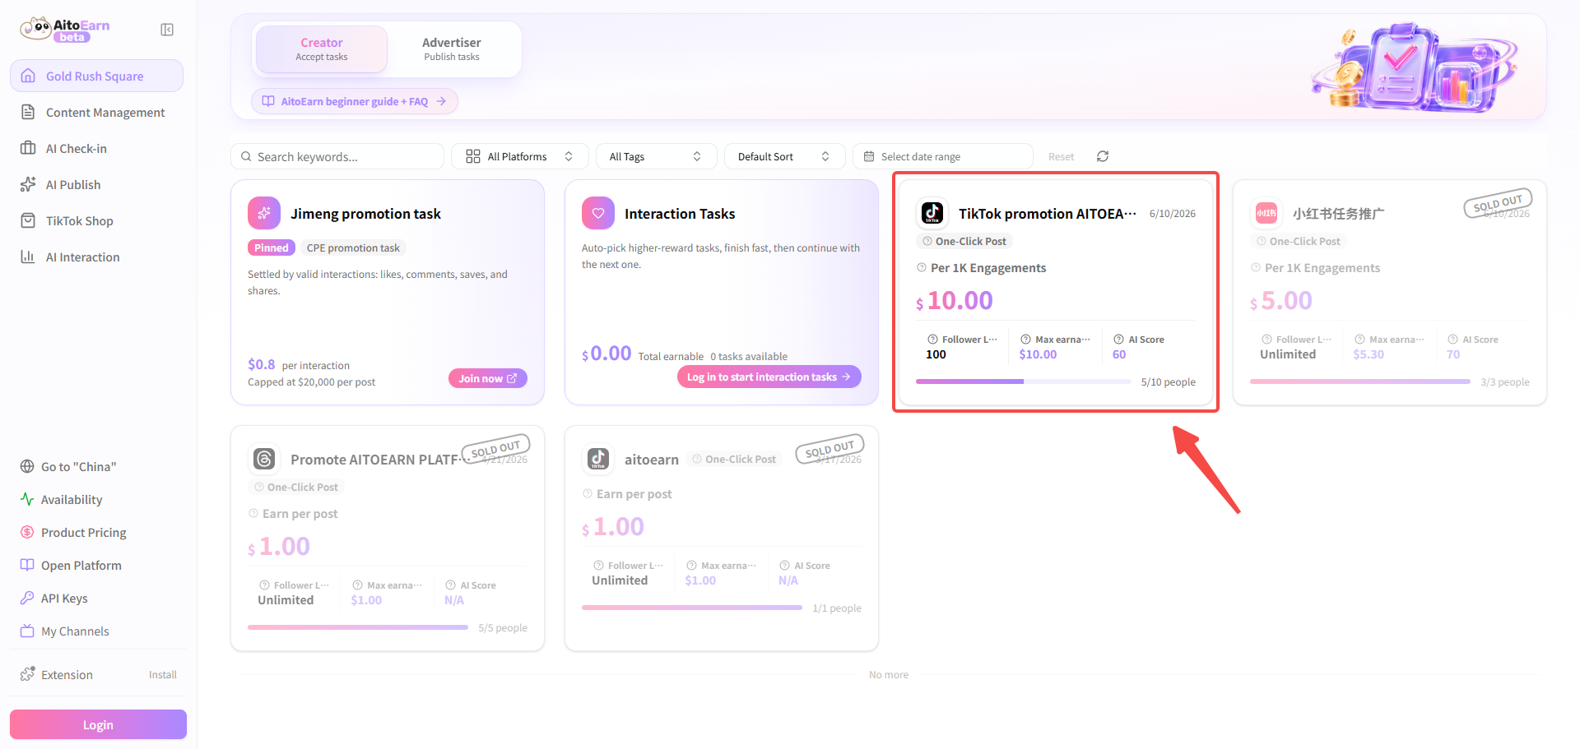The width and height of the screenshot is (1580, 749).
Task: Open AI Interaction
Action: pos(96,257)
